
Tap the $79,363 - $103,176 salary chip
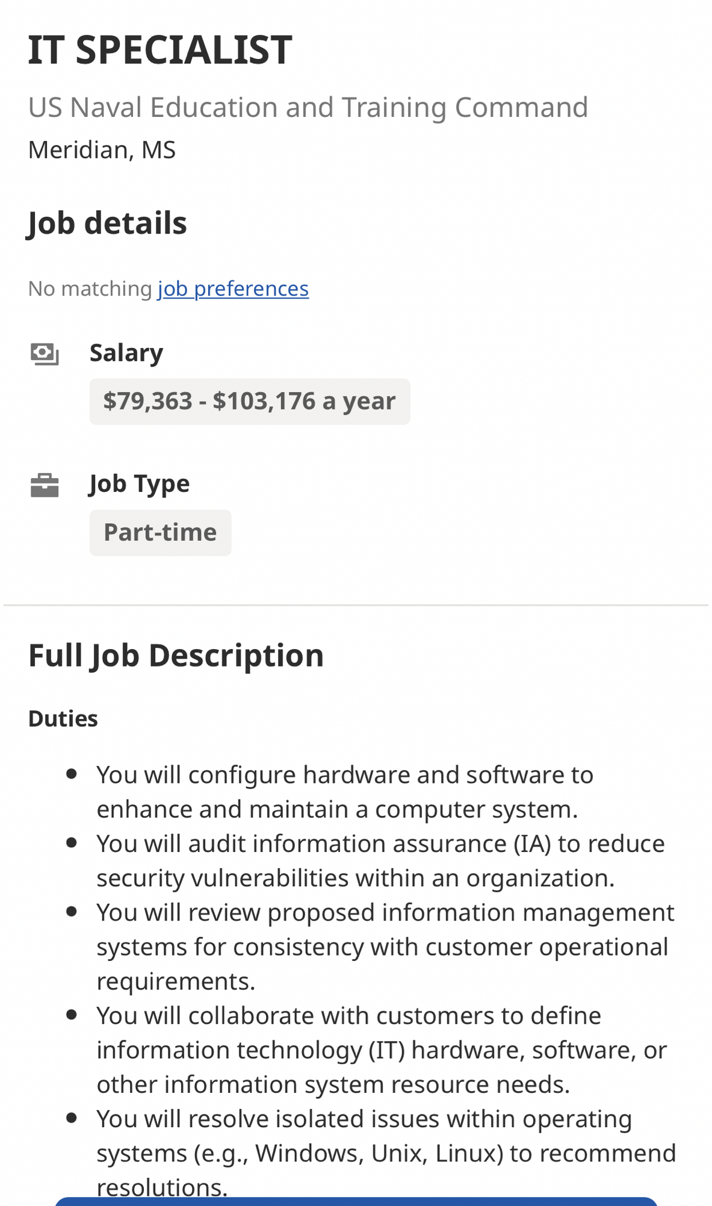249,402
